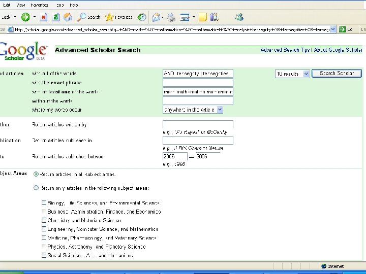Refresh the page with the Refresh icon
The width and height of the screenshot is (366, 274).
pyautogui.click(x=56, y=17)
